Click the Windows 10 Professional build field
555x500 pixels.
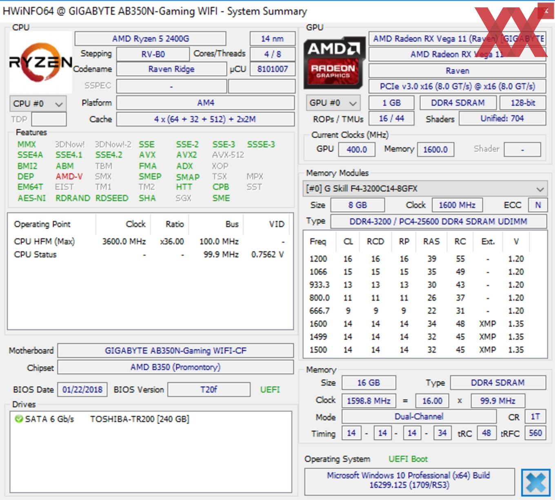click(409, 481)
